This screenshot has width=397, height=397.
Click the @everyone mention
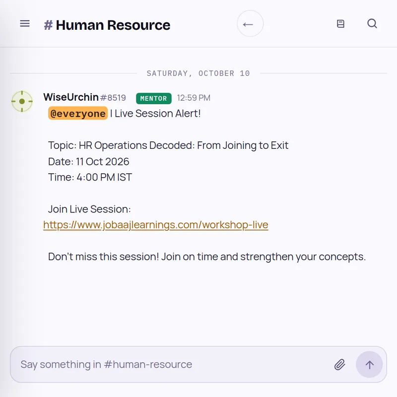[78, 114]
